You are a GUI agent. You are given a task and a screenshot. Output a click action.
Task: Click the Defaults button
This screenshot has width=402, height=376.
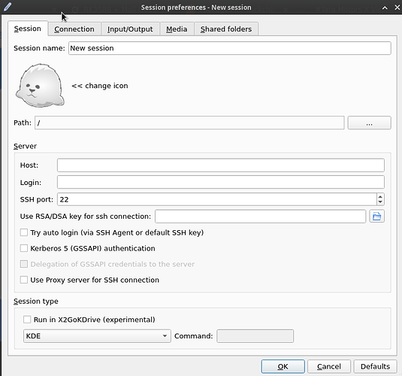(x=375, y=366)
